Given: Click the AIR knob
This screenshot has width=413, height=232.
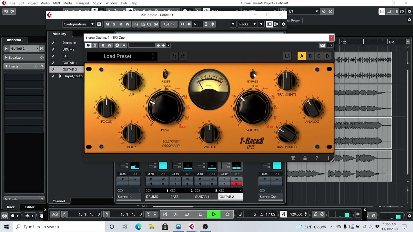Looking at the screenshot, I should click(132, 81).
